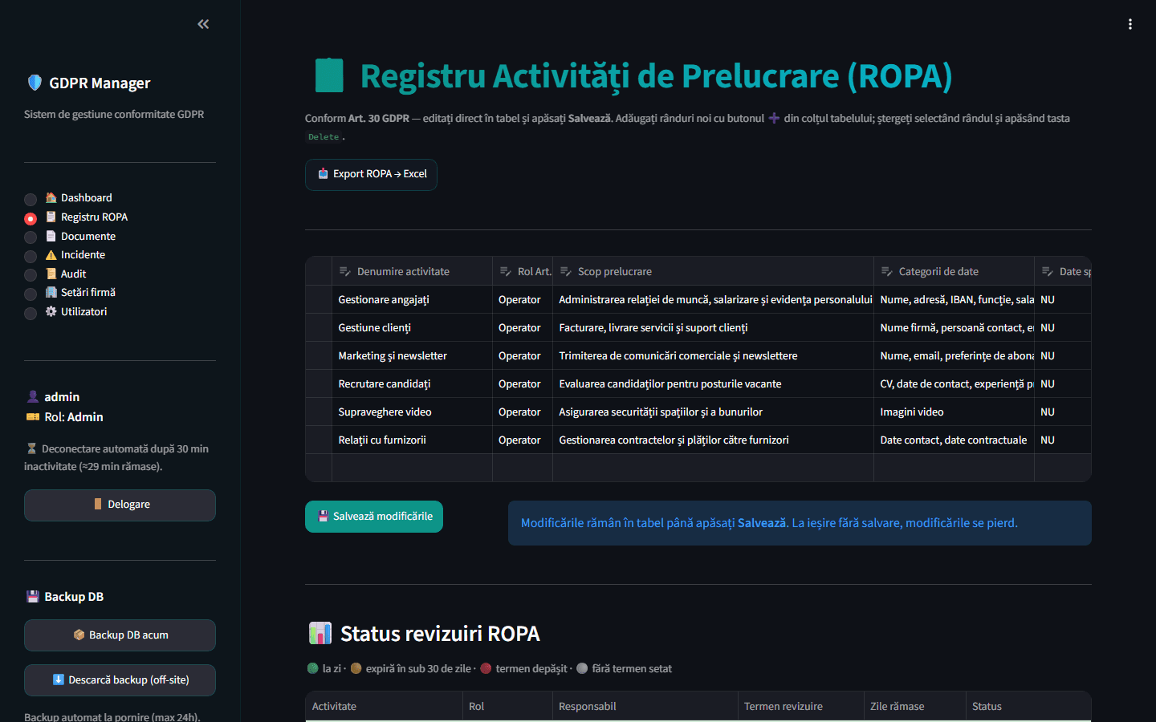Select the Gestiune clienți cell
Image resolution: width=1156 pixels, height=722 pixels.
412,327
